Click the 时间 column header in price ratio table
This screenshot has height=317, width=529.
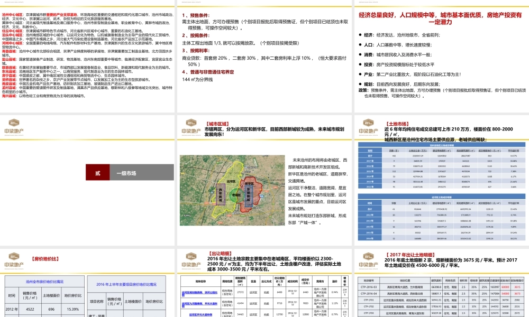(x=12, y=295)
